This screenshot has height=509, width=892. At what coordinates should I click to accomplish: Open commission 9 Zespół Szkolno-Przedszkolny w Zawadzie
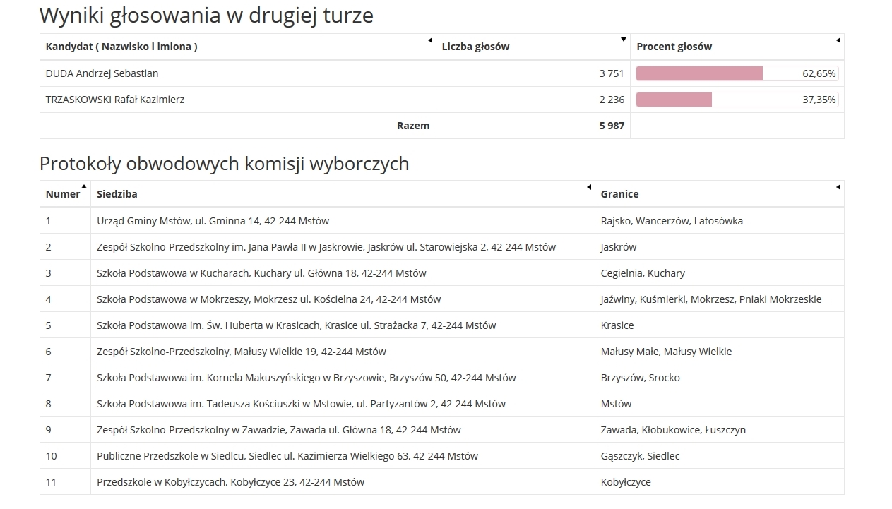278,430
